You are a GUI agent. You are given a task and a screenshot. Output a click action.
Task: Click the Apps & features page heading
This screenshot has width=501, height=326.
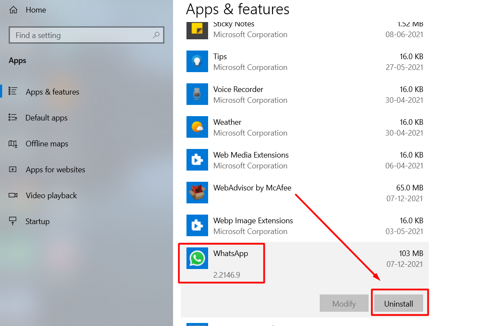tap(238, 9)
